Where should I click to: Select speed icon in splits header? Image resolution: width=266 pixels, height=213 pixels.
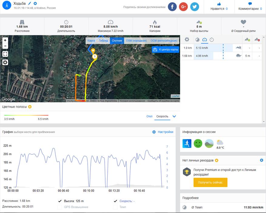[205, 40]
